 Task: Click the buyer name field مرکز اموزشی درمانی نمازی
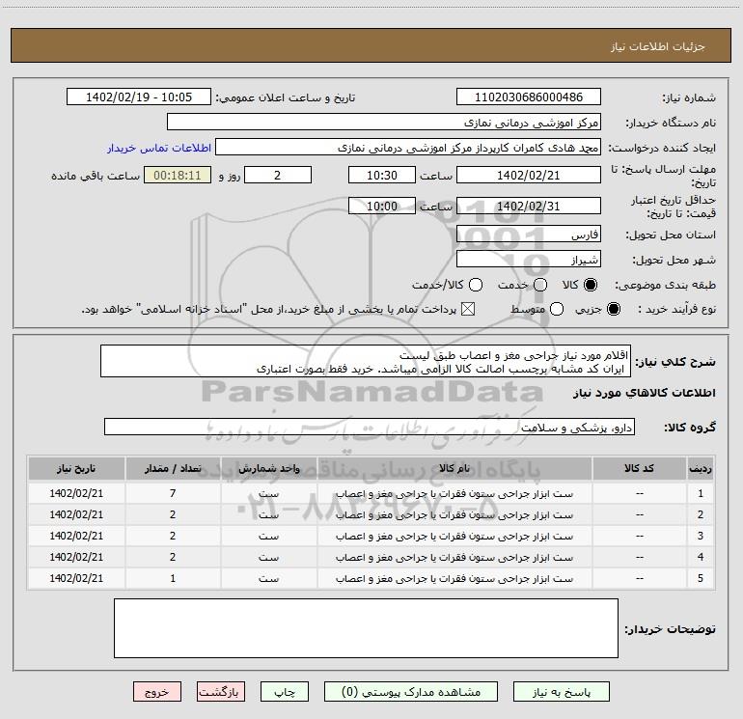384,122
